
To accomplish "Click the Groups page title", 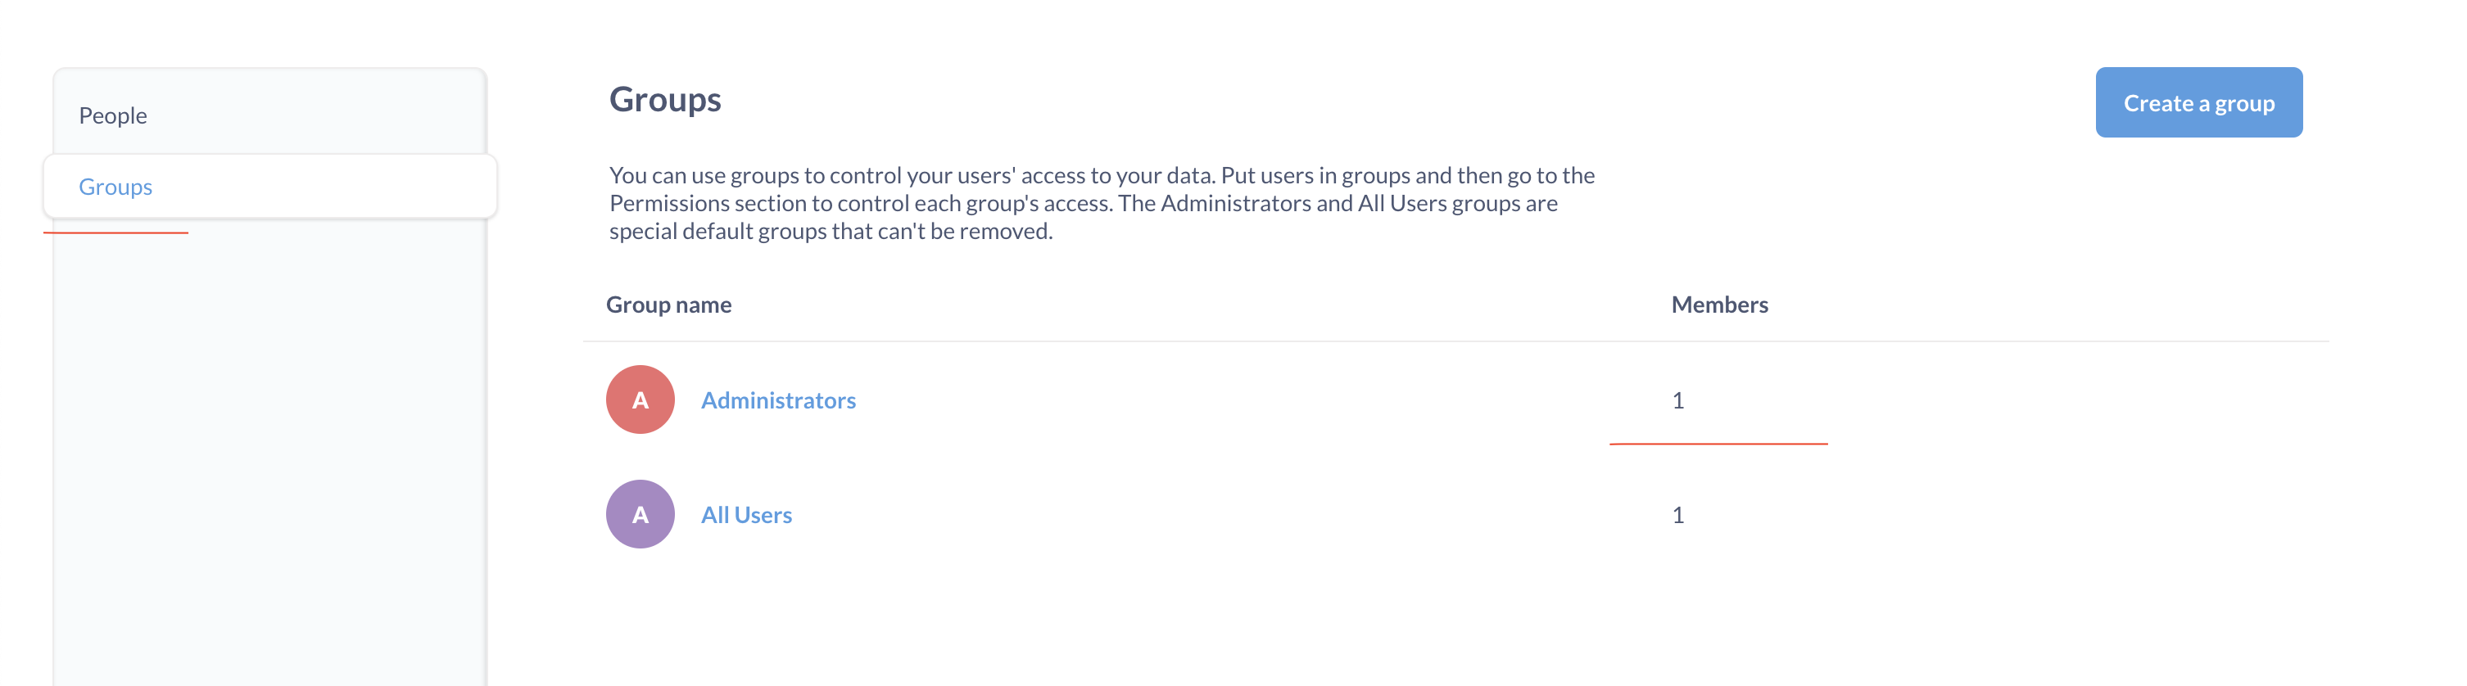I will pyautogui.click(x=666, y=100).
